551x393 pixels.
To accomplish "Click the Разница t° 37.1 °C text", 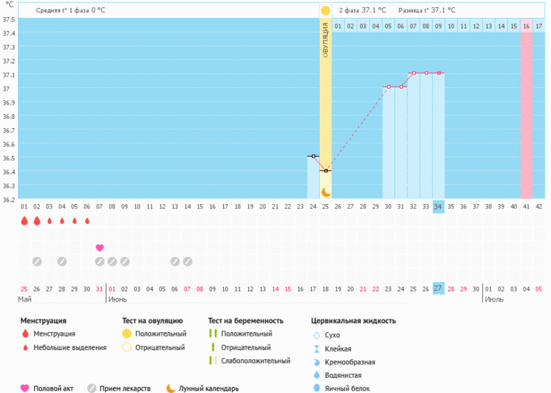I will tap(426, 10).
